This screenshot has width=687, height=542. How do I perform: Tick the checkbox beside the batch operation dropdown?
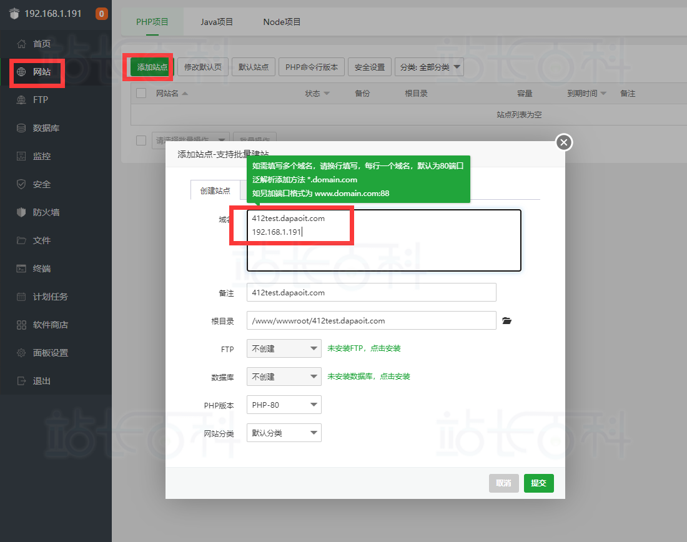click(x=141, y=140)
